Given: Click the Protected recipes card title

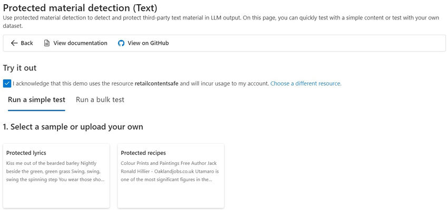Looking at the screenshot, I should pos(143,153).
